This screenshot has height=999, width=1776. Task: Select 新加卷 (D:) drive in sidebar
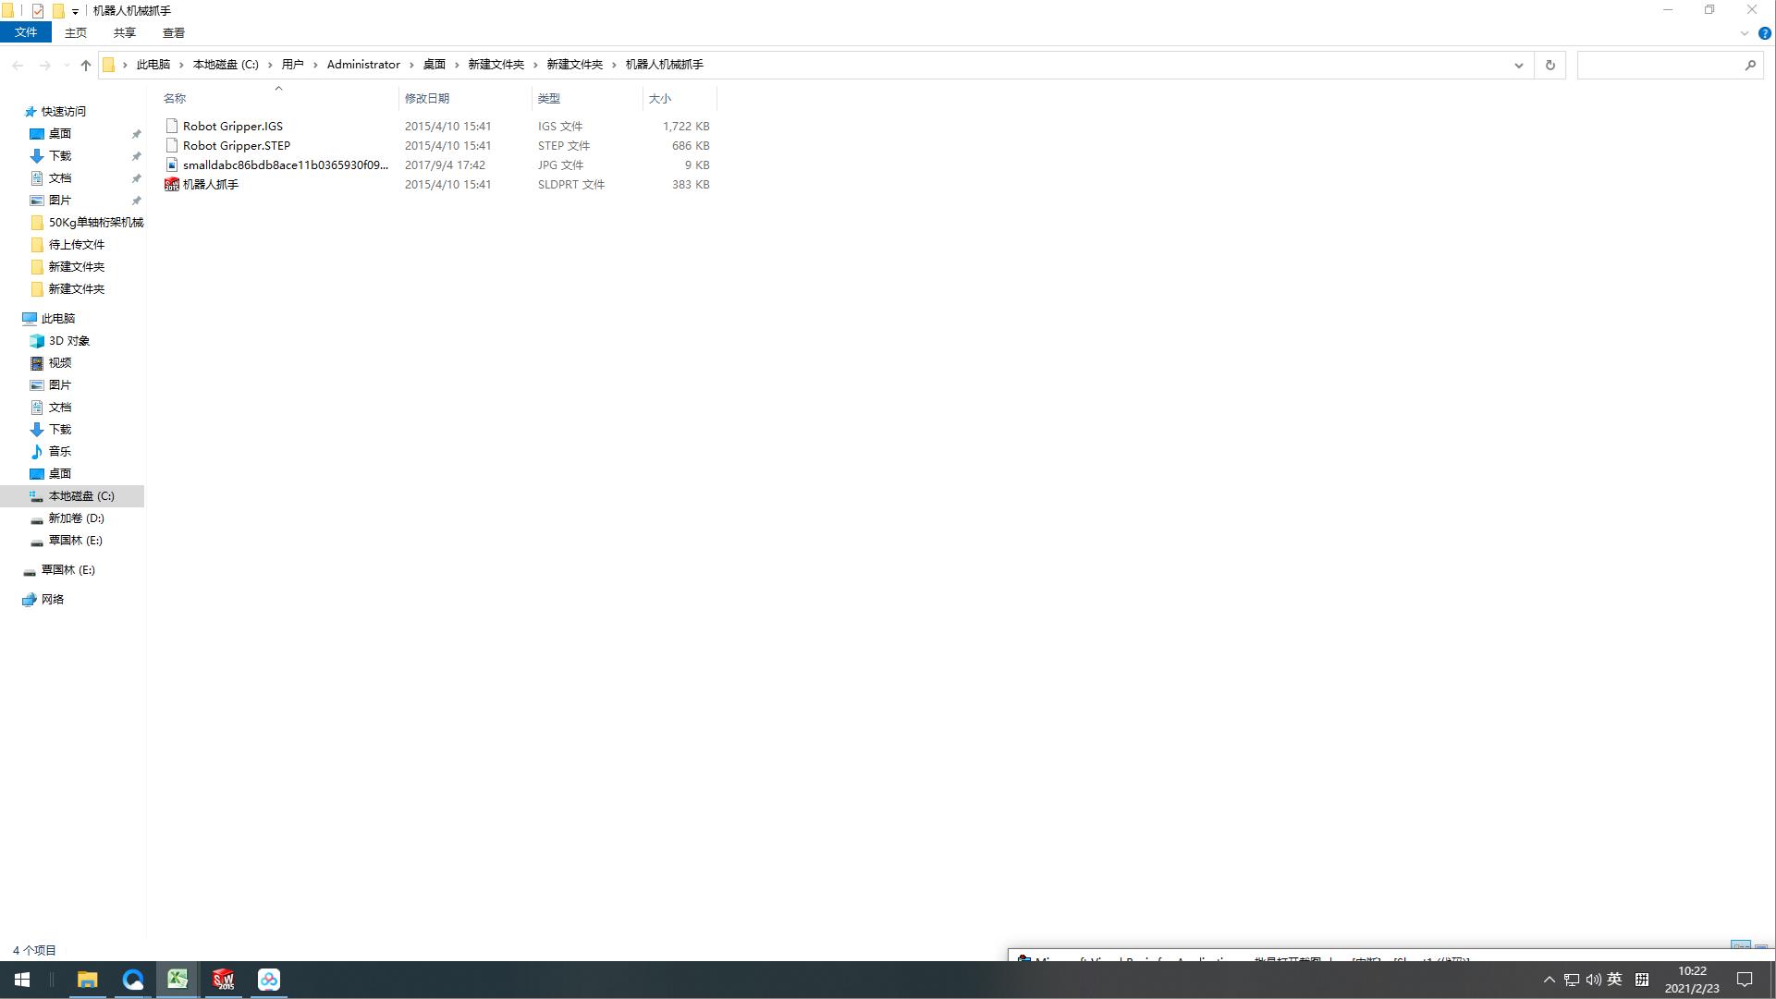point(76,518)
